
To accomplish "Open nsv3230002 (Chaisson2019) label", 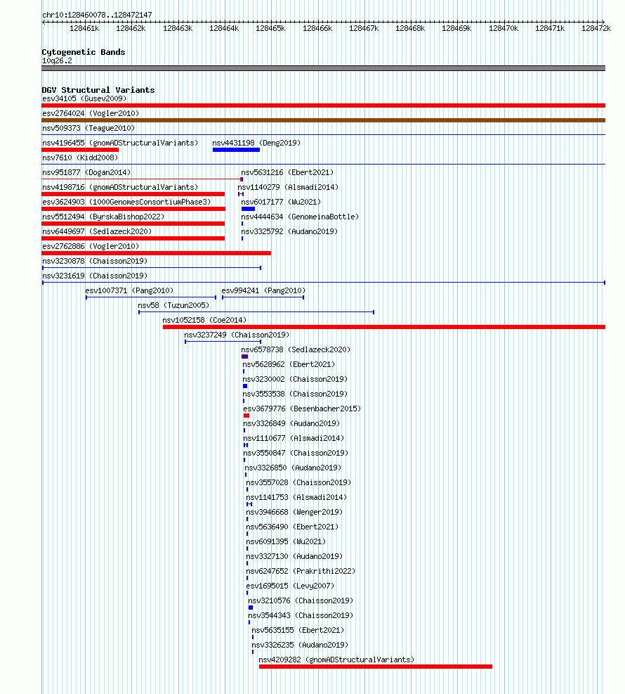I will coord(295,379).
